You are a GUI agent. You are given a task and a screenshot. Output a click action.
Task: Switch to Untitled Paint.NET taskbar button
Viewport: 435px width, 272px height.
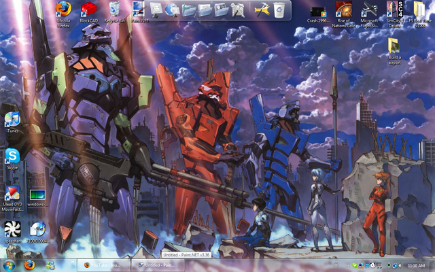(x=158, y=265)
